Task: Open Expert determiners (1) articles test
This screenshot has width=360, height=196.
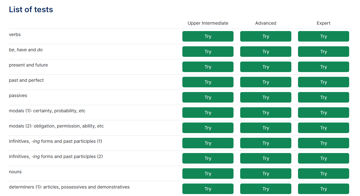Action: (323, 189)
